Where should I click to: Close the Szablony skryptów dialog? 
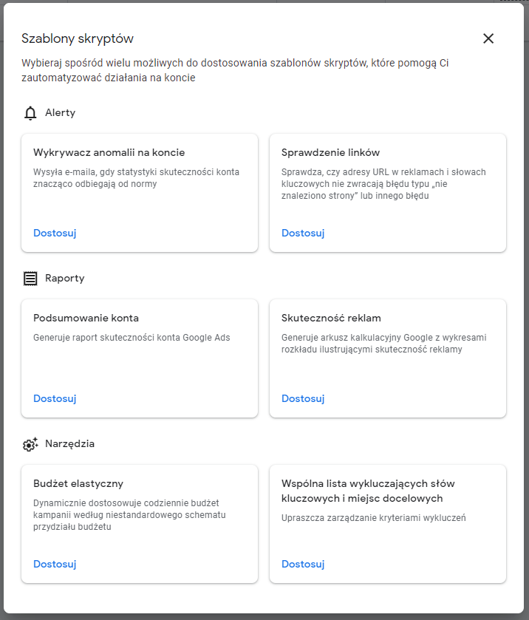pyautogui.click(x=488, y=38)
